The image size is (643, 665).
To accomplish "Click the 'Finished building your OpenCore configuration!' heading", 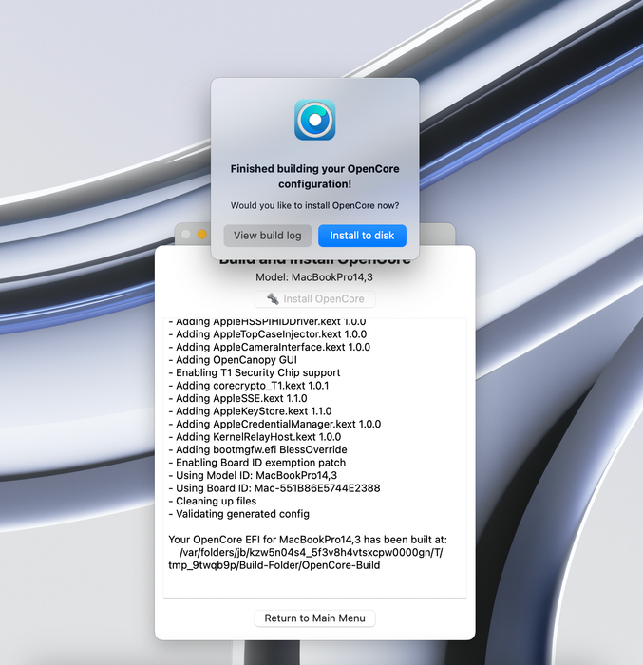I will click(314, 177).
